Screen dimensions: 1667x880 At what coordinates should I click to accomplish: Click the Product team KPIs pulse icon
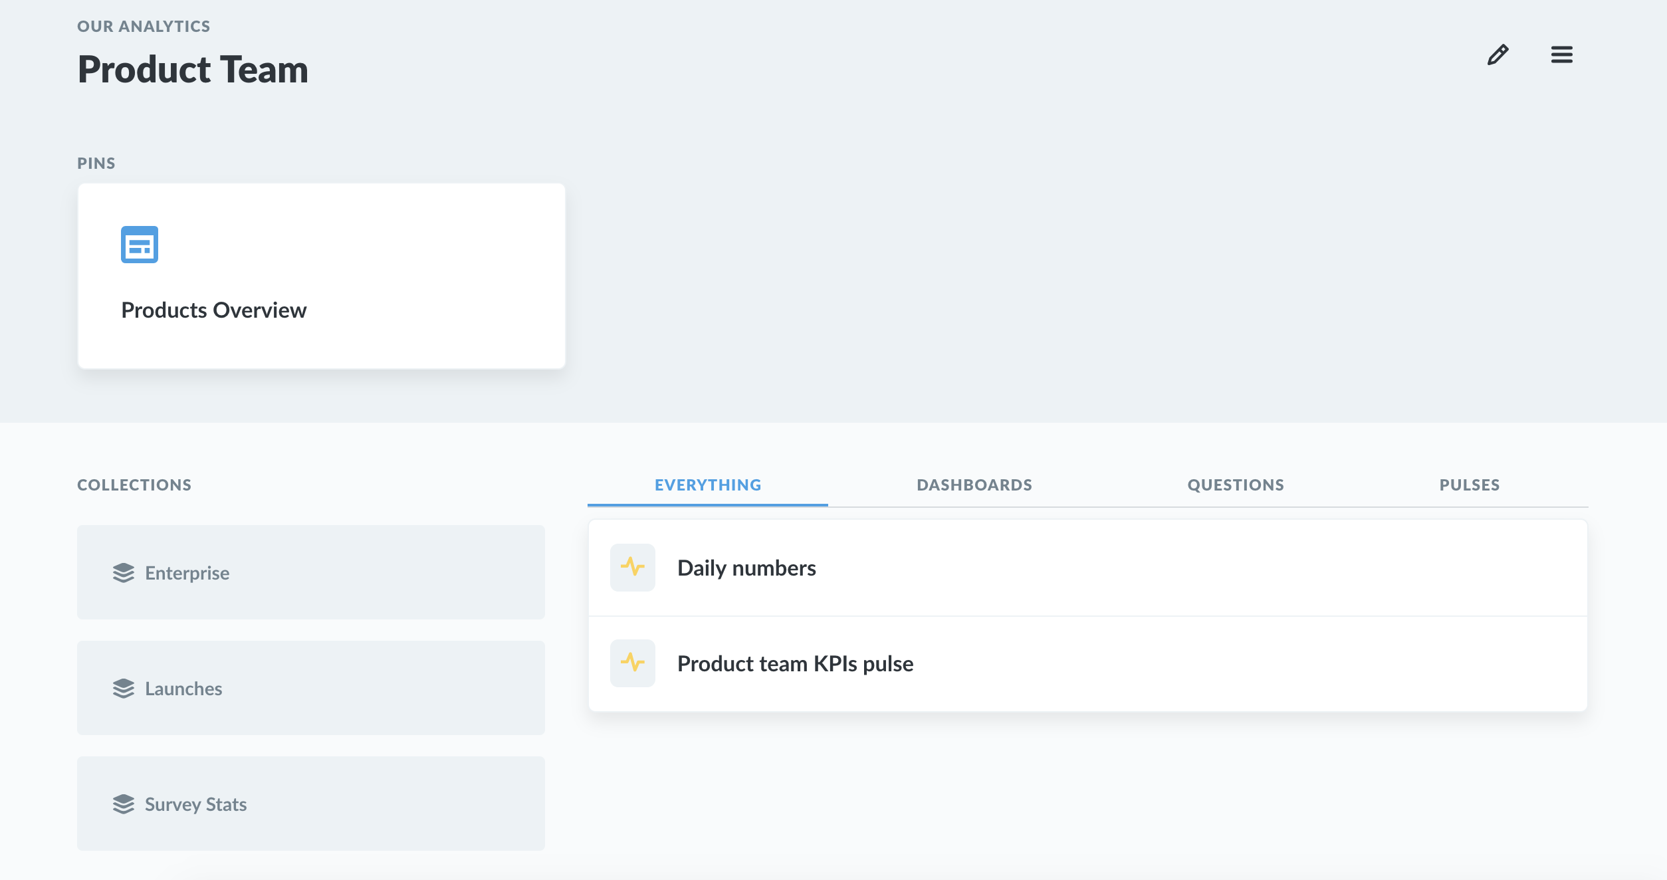[632, 663]
